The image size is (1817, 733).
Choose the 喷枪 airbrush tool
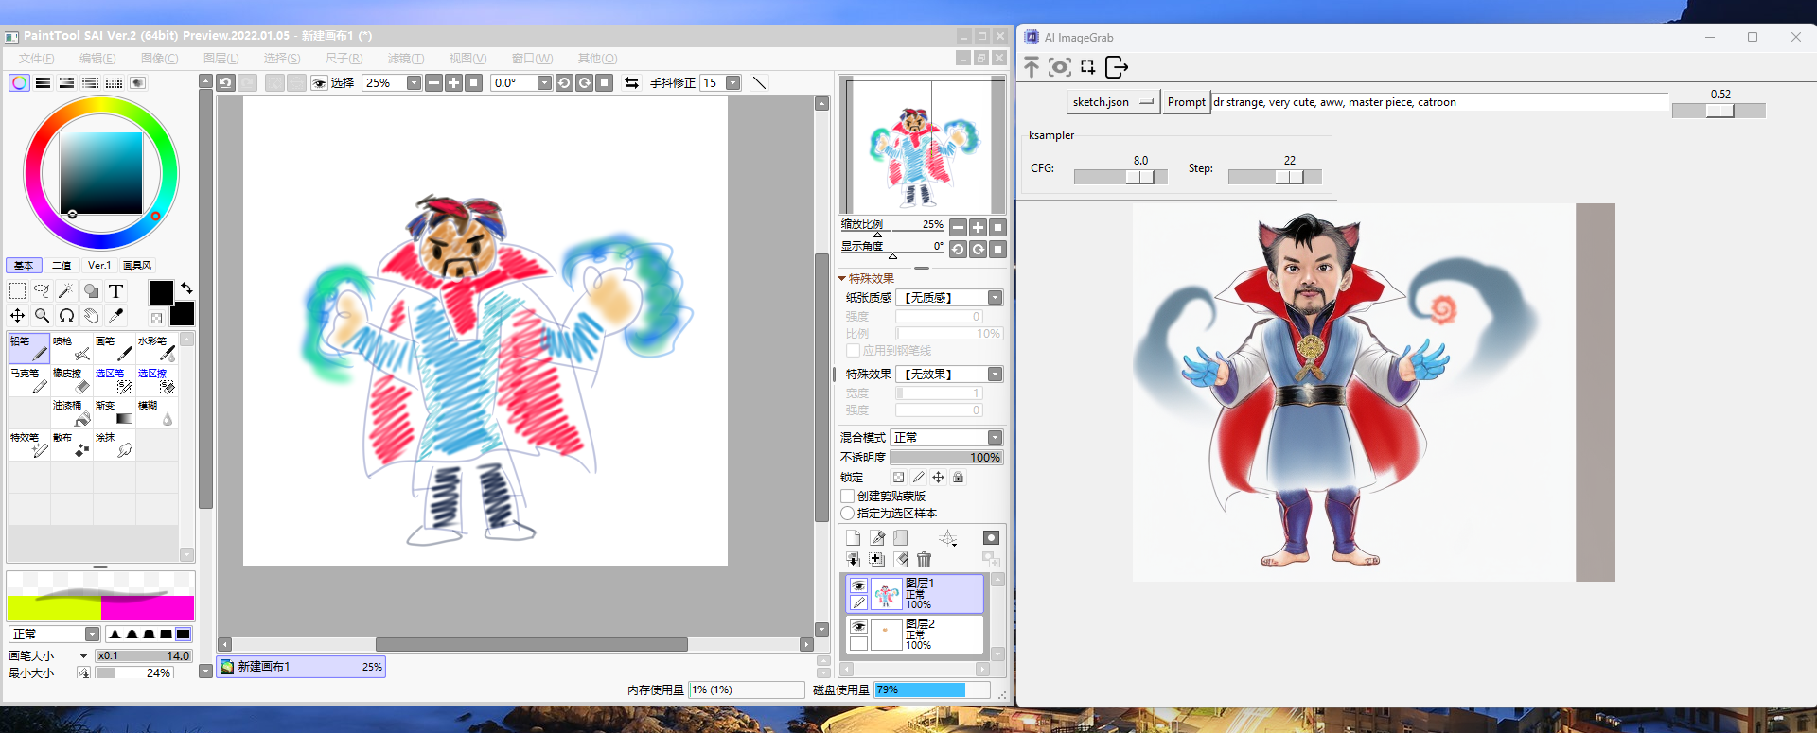click(72, 348)
